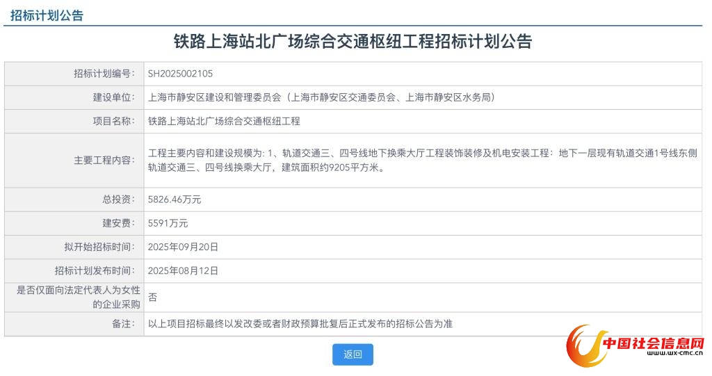Click the 中国社会信息网 watermark text

click(x=653, y=344)
